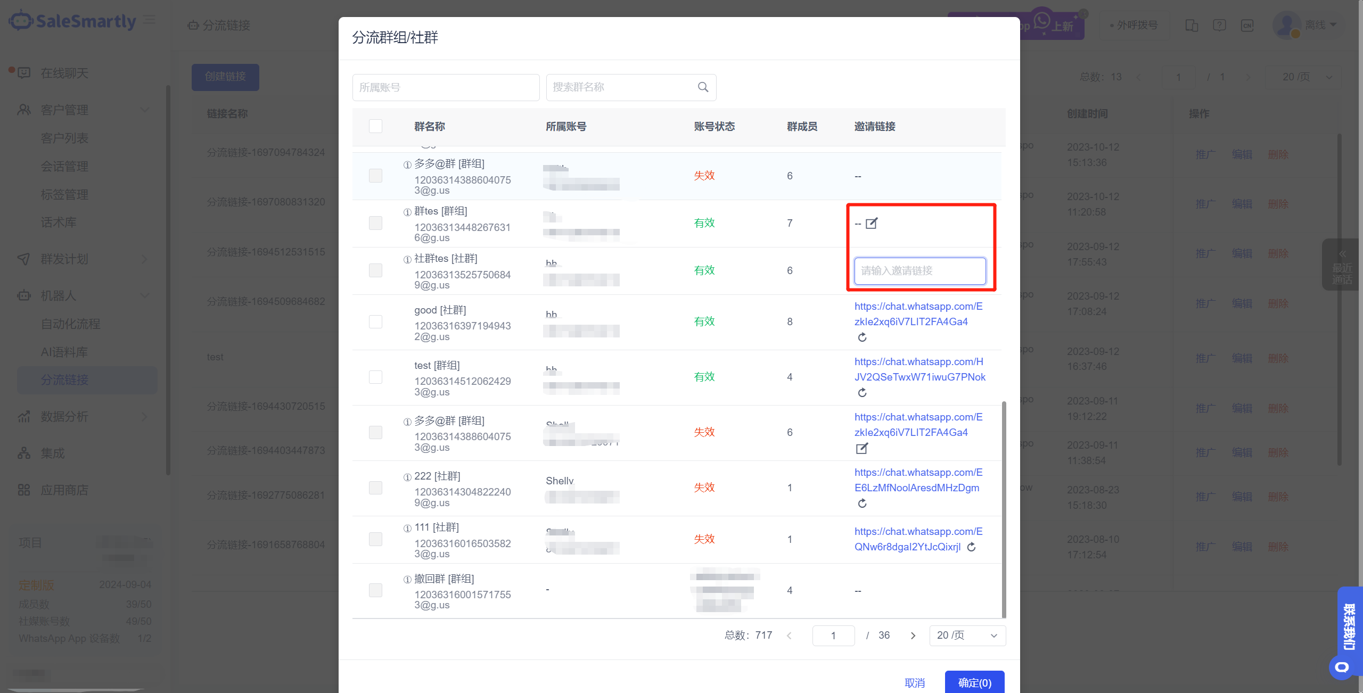Open the 所属账号 account filter dropdown
This screenshot has width=1363, height=693.
(x=446, y=87)
